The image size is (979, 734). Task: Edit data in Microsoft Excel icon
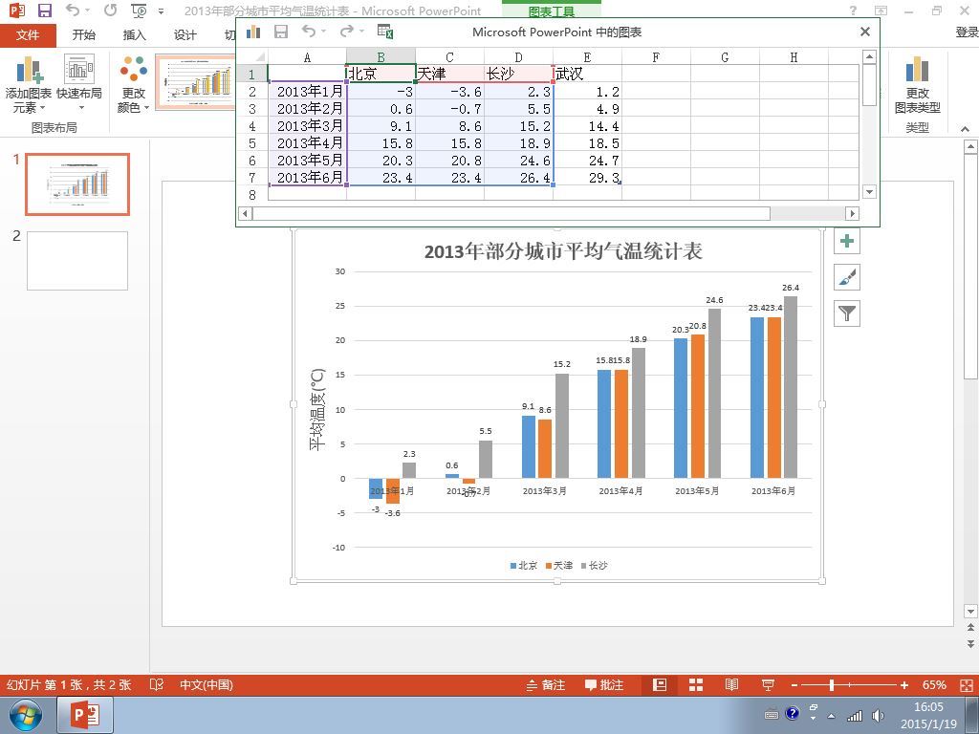tap(385, 32)
